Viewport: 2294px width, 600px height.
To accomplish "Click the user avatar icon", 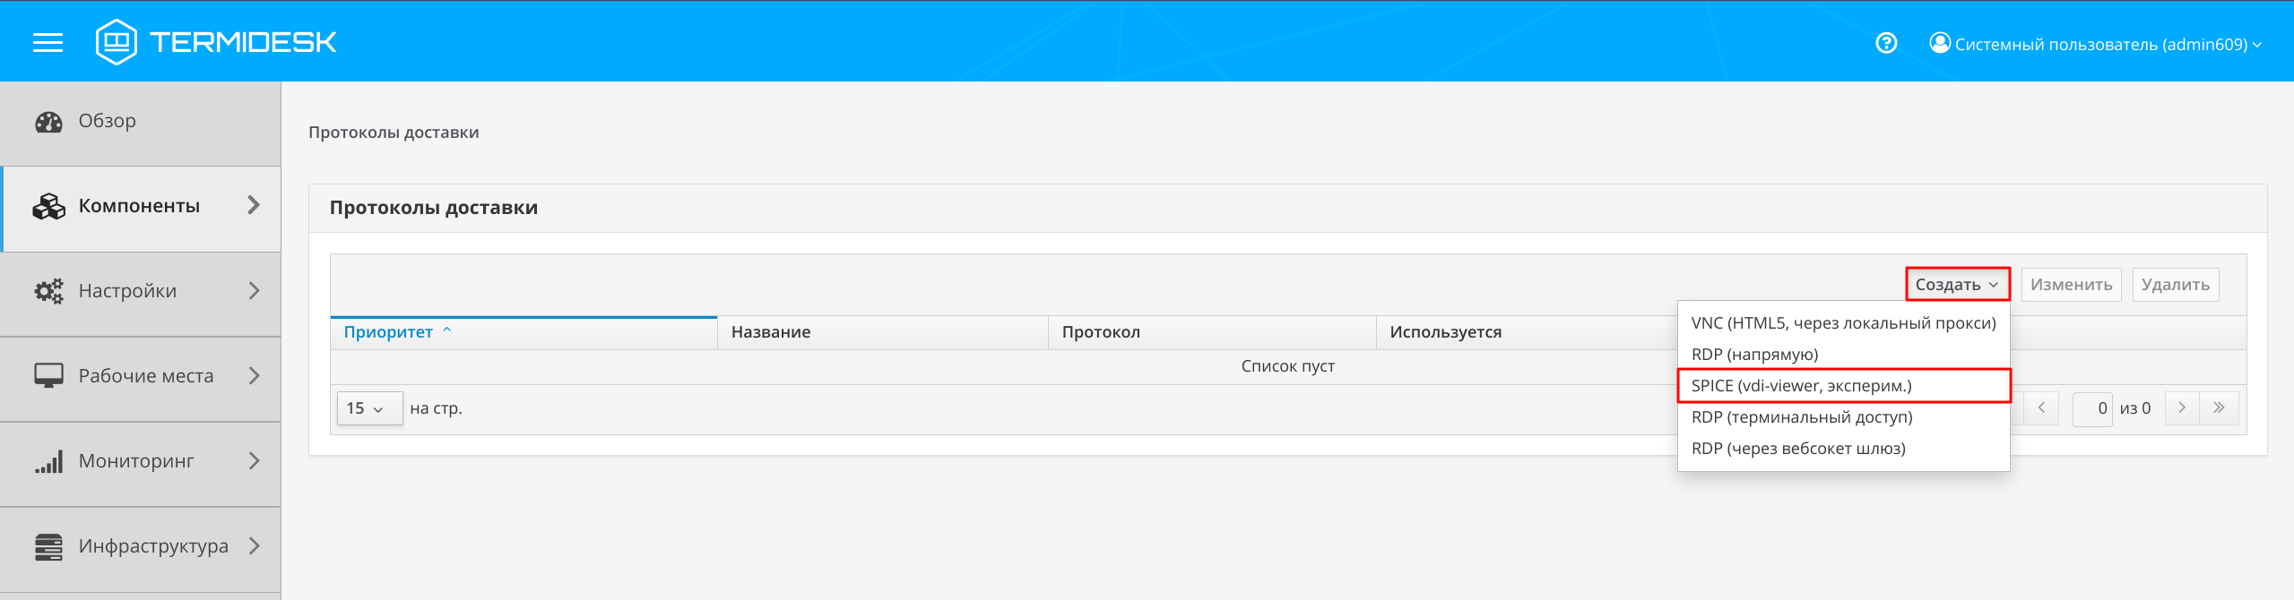I will coord(1940,43).
